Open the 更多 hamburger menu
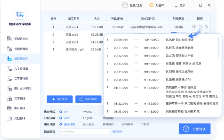Image resolution: width=224 pixels, height=140 pixels. pyautogui.click(x=180, y=5)
